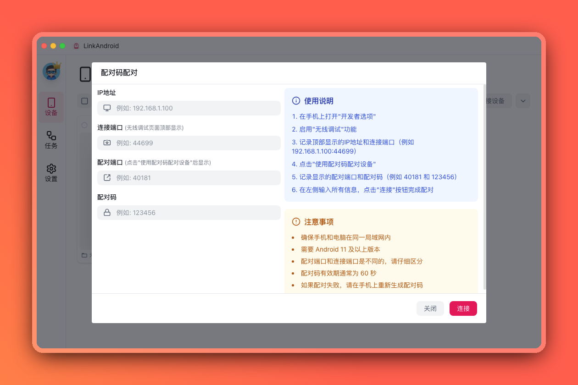Click the 连接端口 input field
This screenshot has width=578, height=385.
189,143
